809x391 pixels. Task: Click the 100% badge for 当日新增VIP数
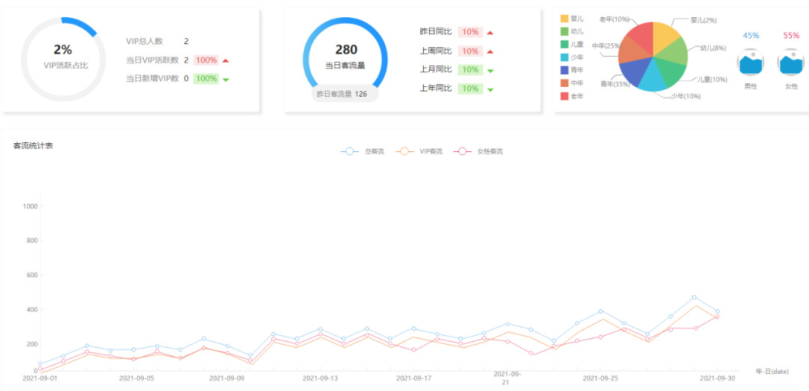206,79
